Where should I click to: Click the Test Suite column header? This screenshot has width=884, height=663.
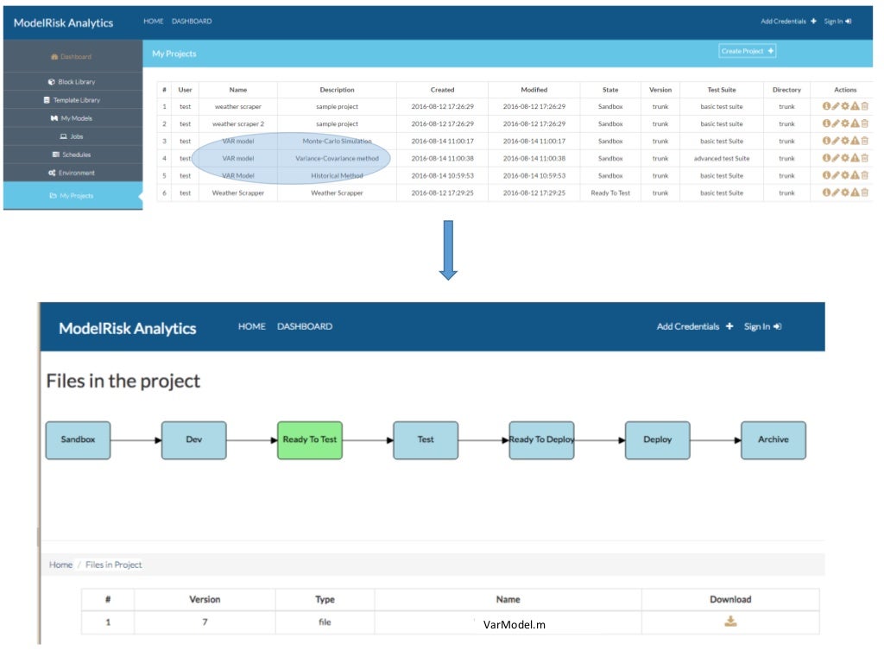[x=722, y=90]
